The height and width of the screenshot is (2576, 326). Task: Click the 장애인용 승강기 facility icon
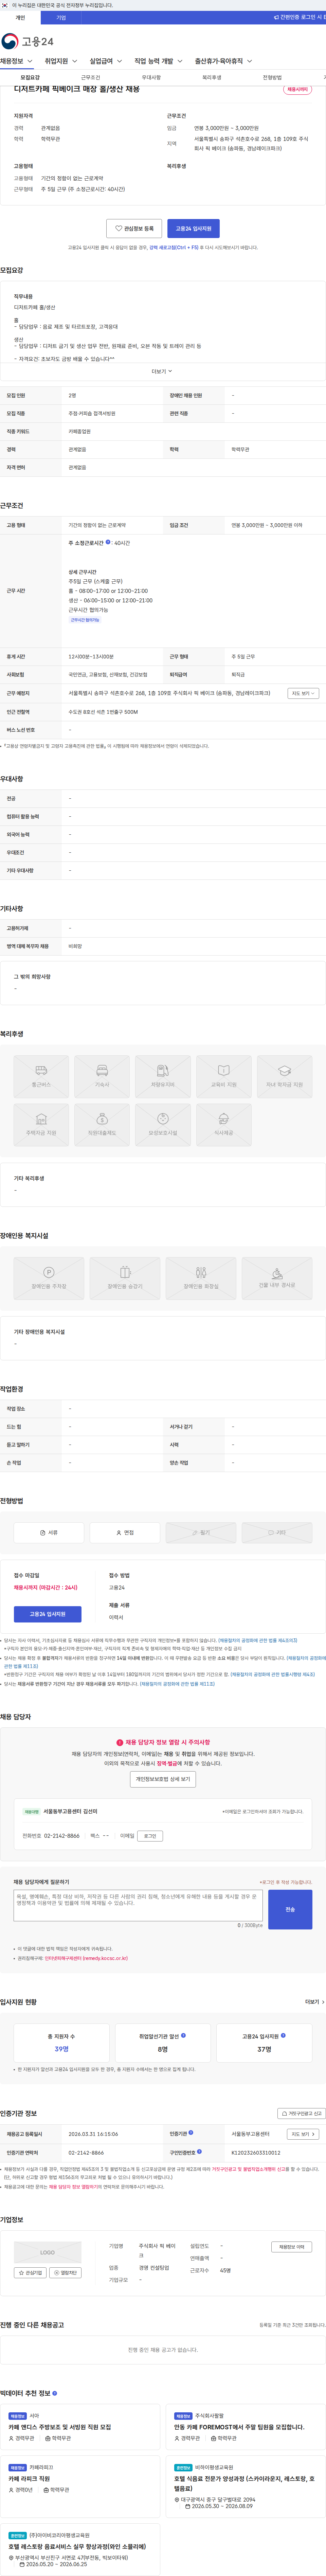(x=125, y=1278)
